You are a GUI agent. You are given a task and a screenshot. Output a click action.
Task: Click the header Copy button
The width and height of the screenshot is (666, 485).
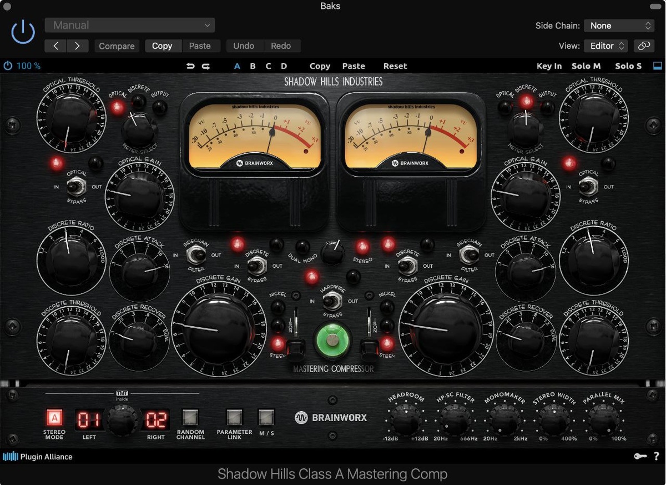[162, 46]
